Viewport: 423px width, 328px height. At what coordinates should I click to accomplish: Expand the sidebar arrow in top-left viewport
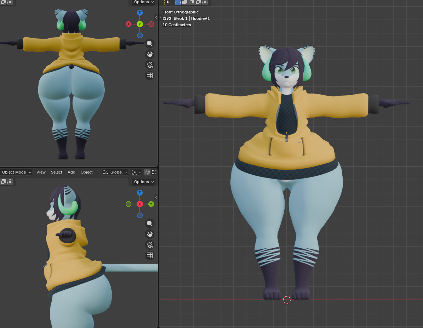coord(156,17)
